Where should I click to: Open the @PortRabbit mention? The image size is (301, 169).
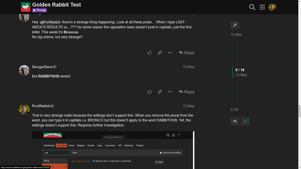pos(50,22)
